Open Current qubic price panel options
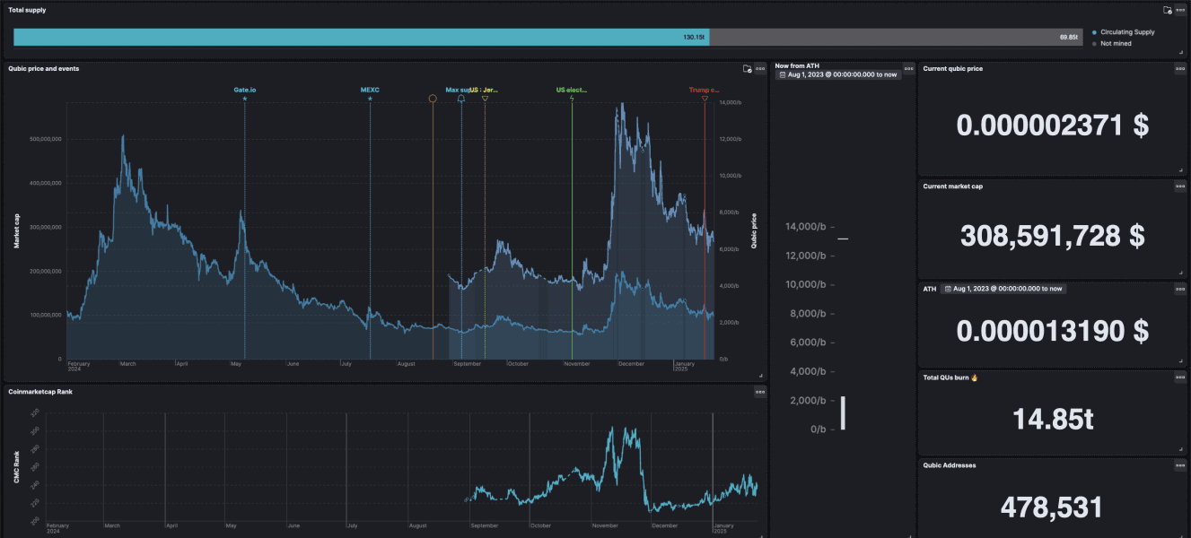 [x=1180, y=68]
